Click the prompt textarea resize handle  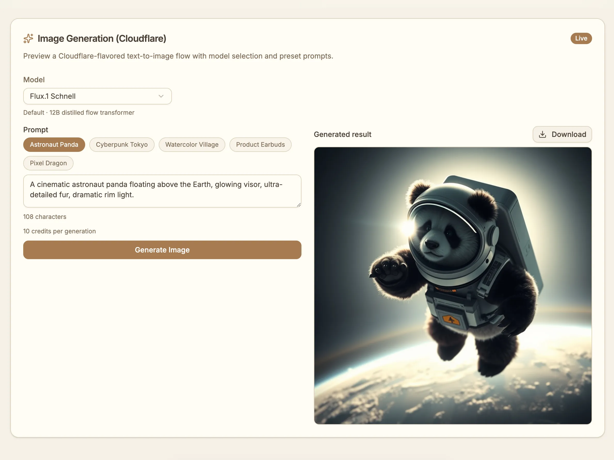click(x=298, y=205)
